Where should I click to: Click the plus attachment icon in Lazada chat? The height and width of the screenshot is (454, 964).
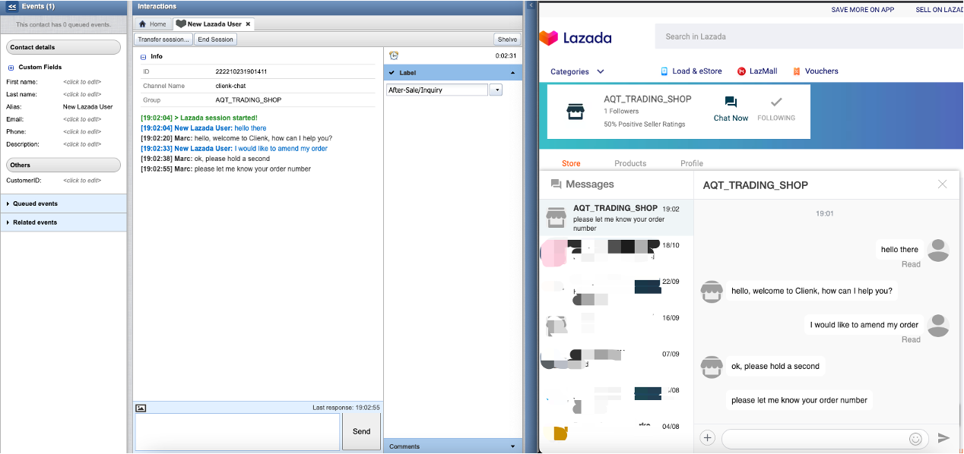coord(707,437)
